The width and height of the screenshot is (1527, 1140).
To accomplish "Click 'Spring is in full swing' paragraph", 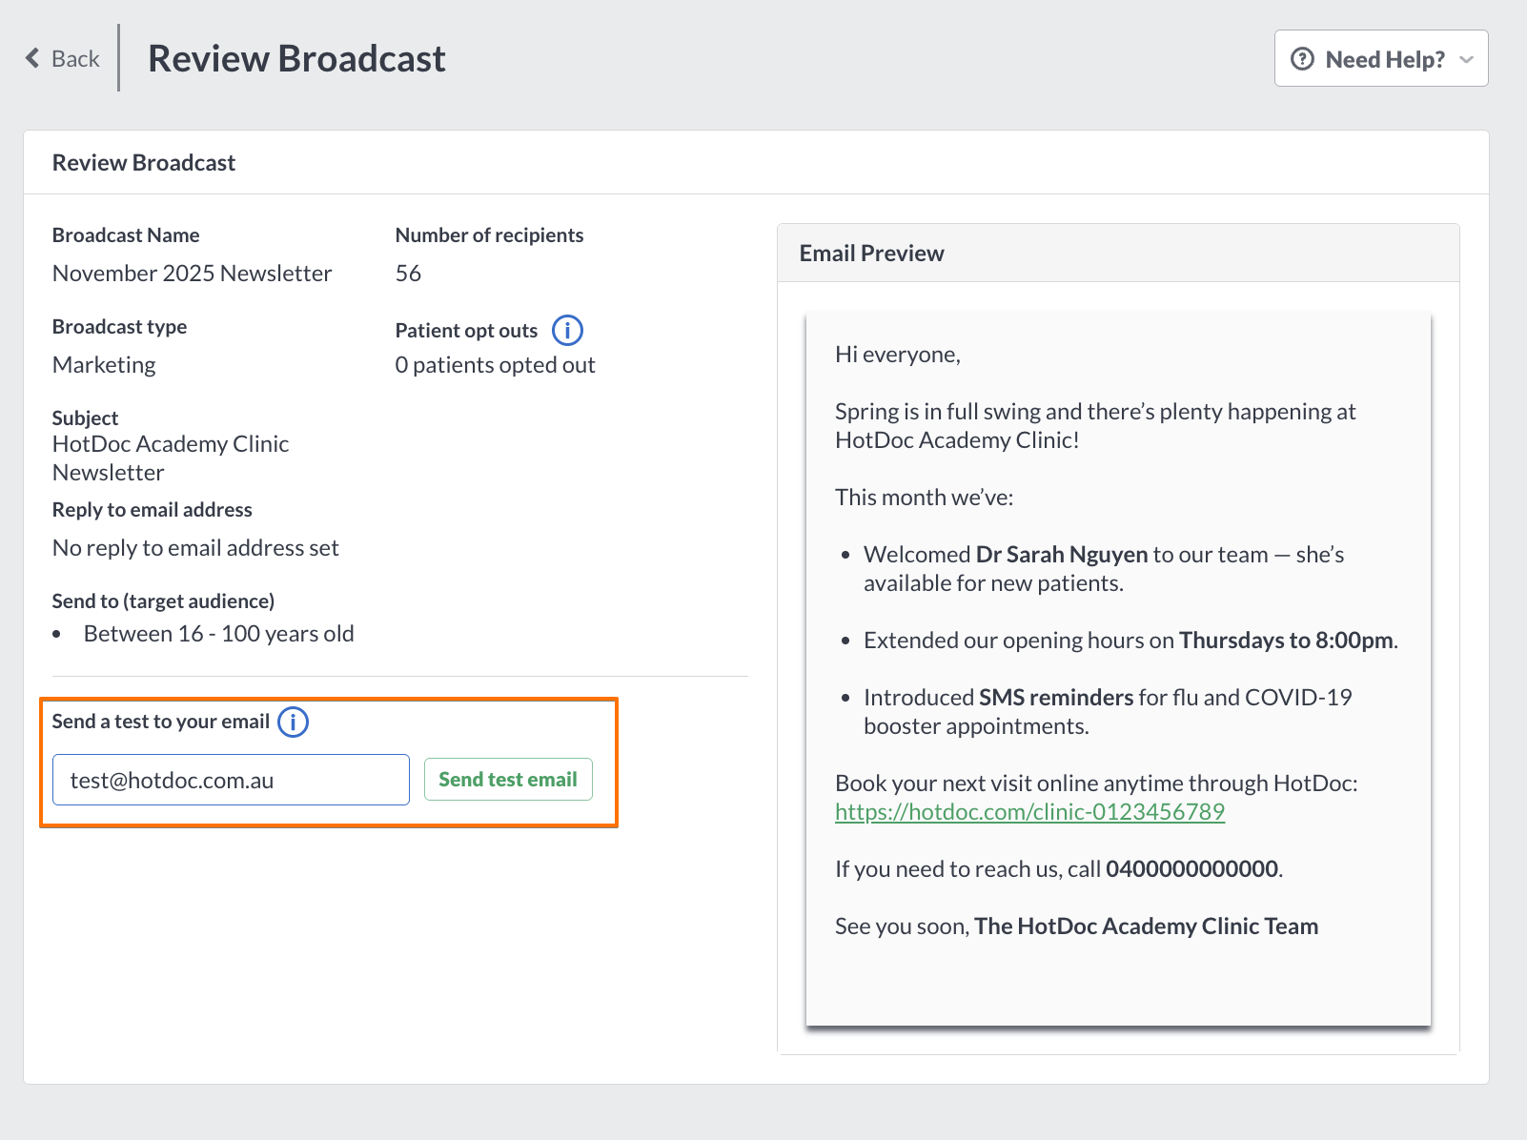I will [1095, 426].
